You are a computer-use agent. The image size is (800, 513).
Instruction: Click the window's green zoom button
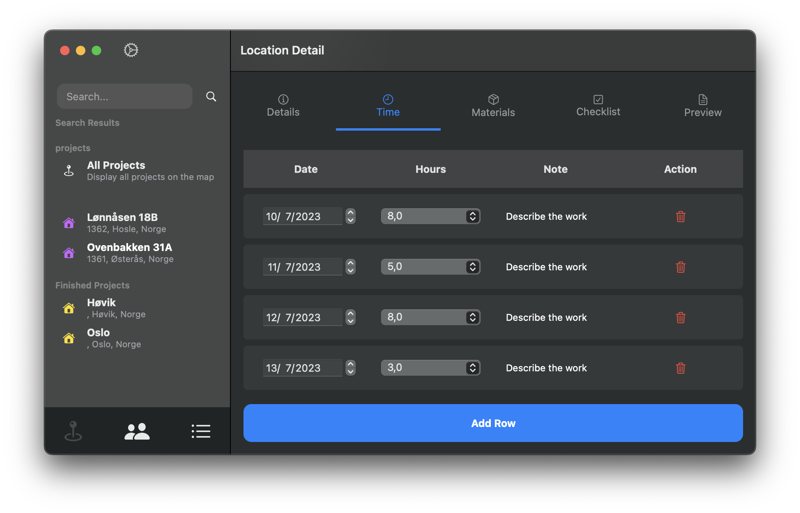point(96,51)
